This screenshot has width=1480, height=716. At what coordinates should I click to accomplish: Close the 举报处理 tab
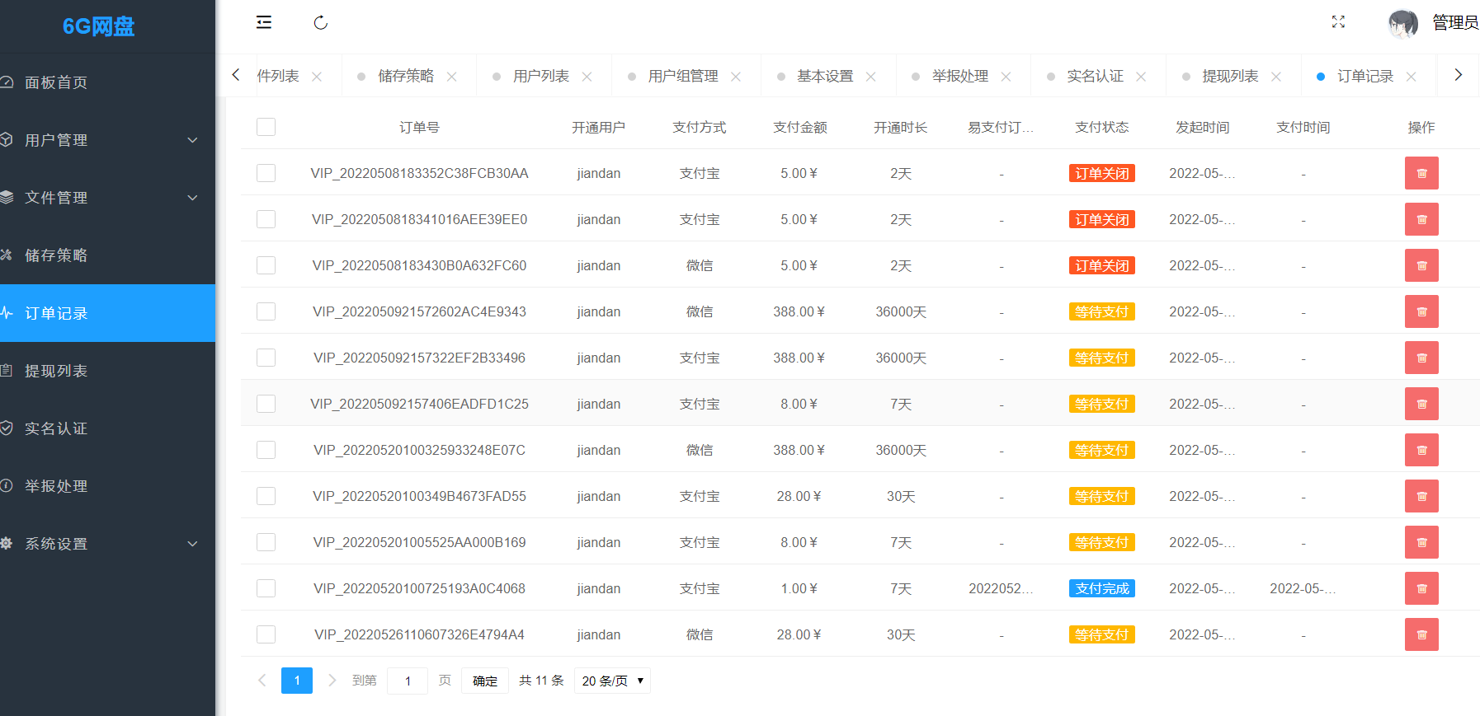click(1006, 77)
